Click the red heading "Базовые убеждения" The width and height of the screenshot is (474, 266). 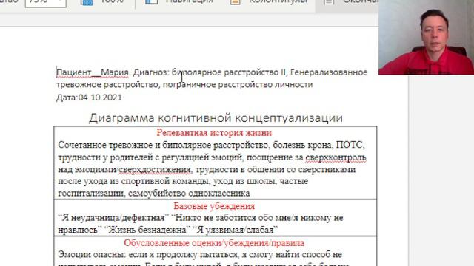pos(214,206)
